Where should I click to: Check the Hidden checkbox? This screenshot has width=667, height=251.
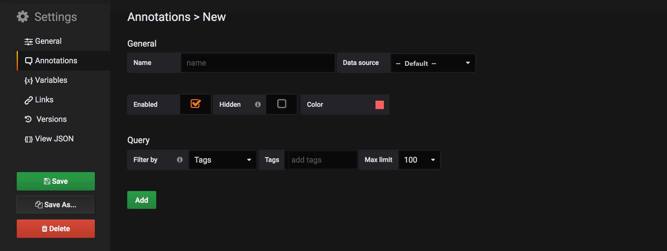click(x=281, y=104)
